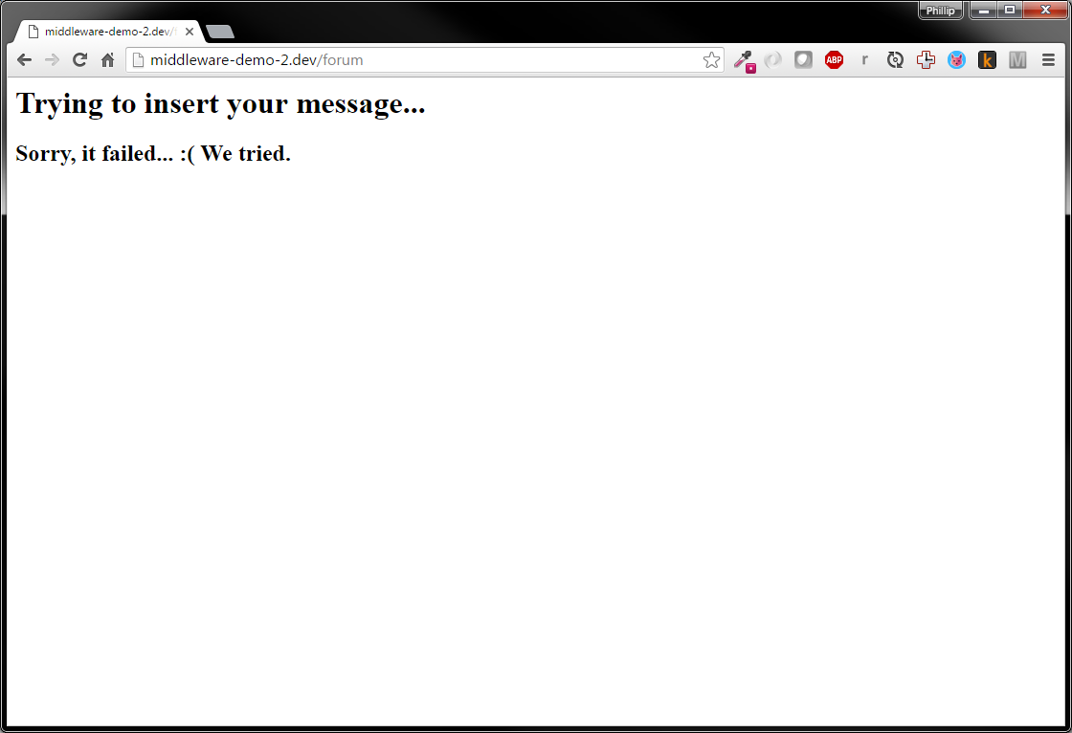The image size is (1072, 733).
Task: Click the gray swirl extension icon
Action: [772, 60]
